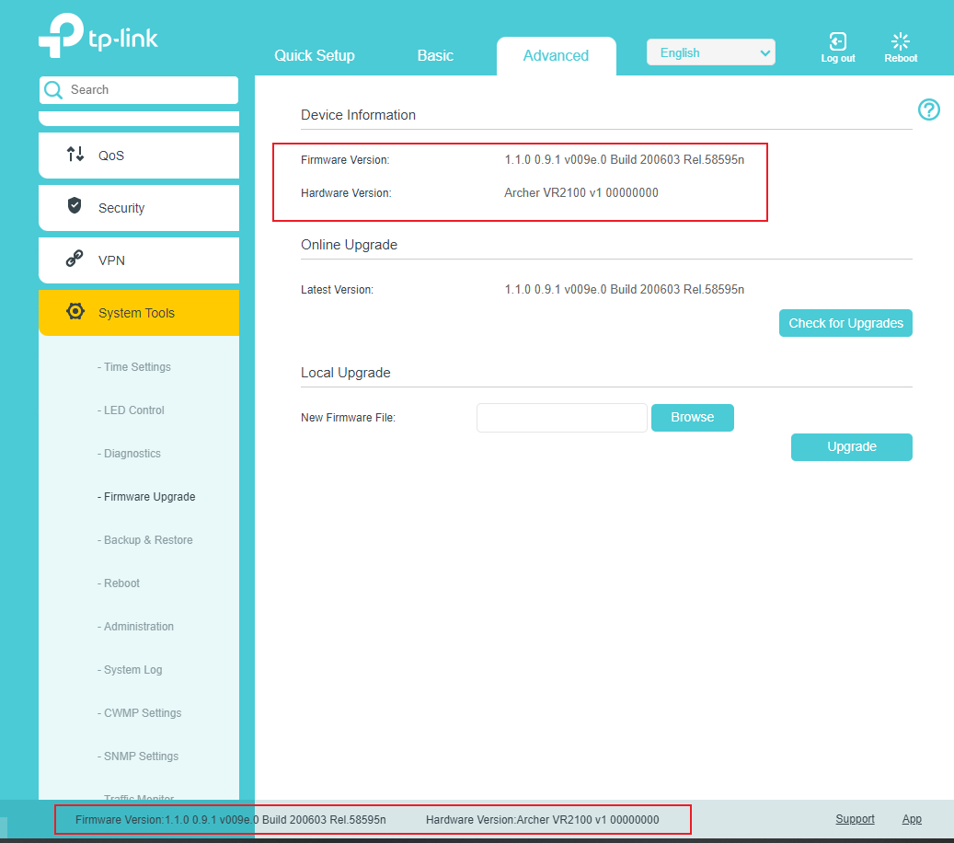Select Firmware Upgrade submenu item
This screenshot has height=843, width=954.
146,497
